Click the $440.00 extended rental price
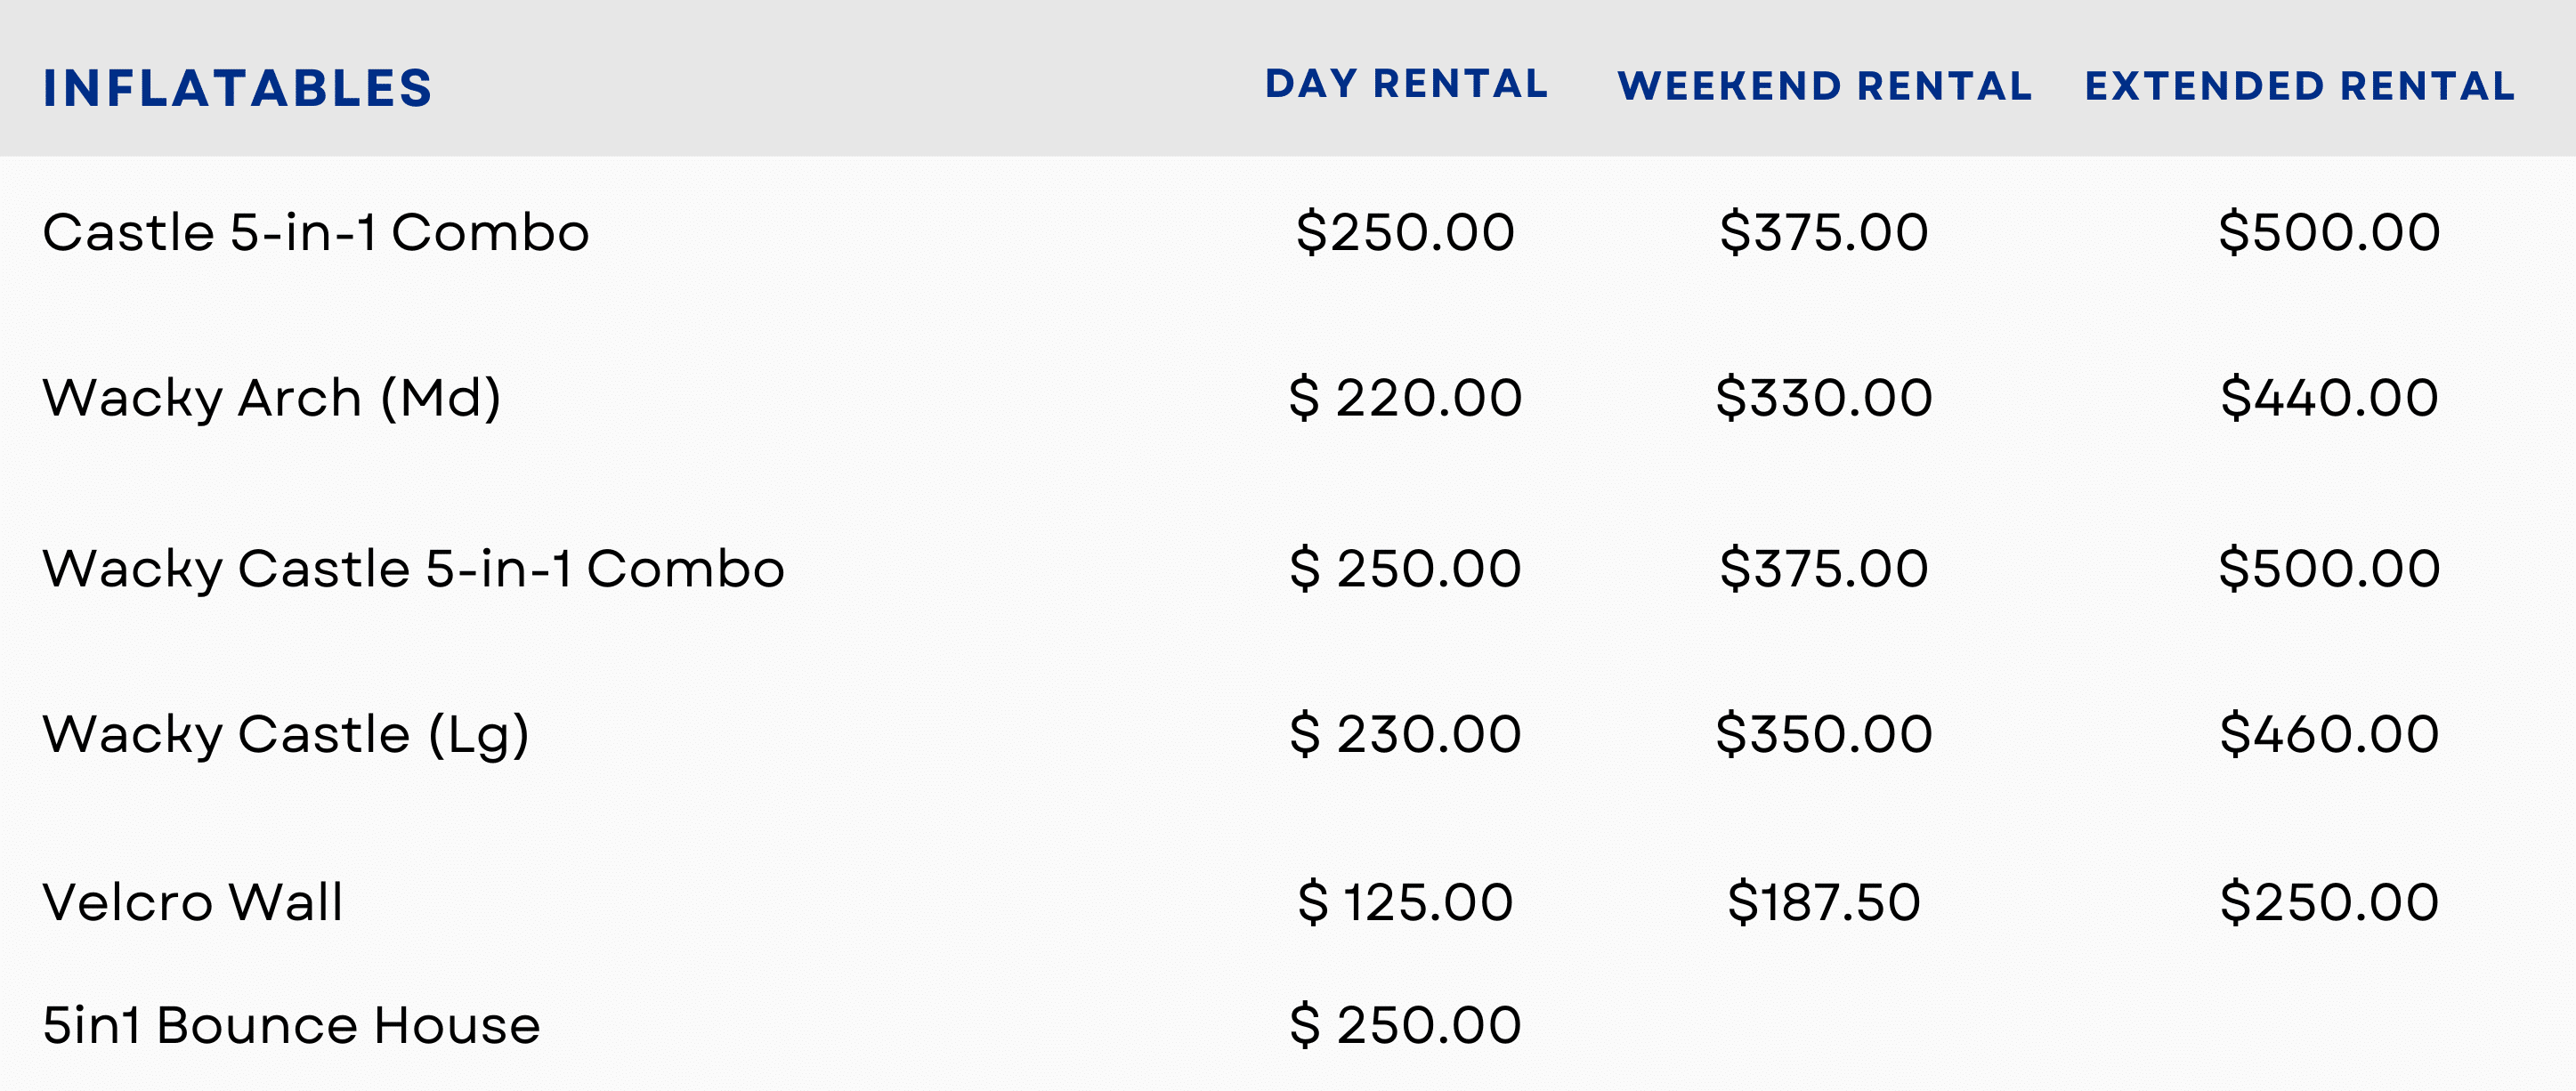The height and width of the screenshot is (1091, 2576). click(2329, 398)
